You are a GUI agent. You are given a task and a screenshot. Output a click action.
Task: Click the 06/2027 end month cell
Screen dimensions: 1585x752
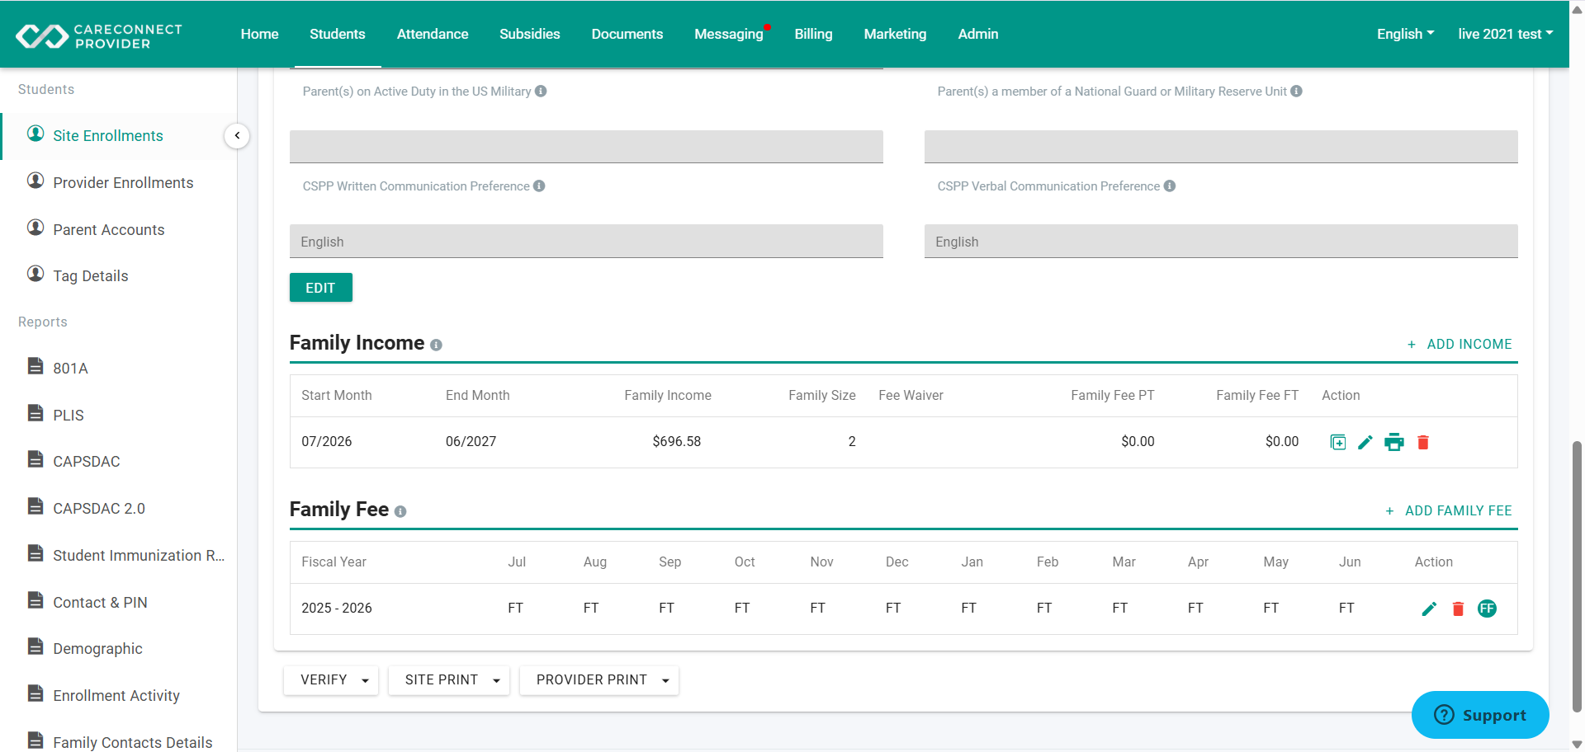point(471,442)
